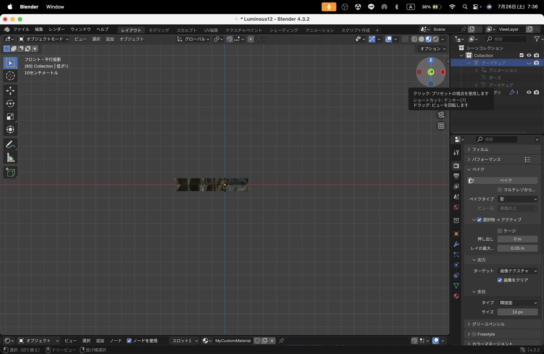The width and height of the screenshot is (544, 354).
Task: Open the Modifiers wrench tab
Action: tap(456, 244)
